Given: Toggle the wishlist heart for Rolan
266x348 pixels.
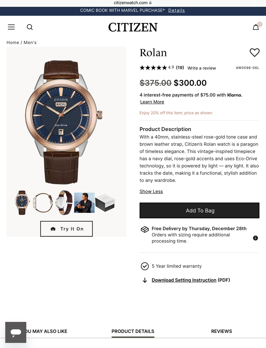Looking at the screenshot, I should point(255,52).
